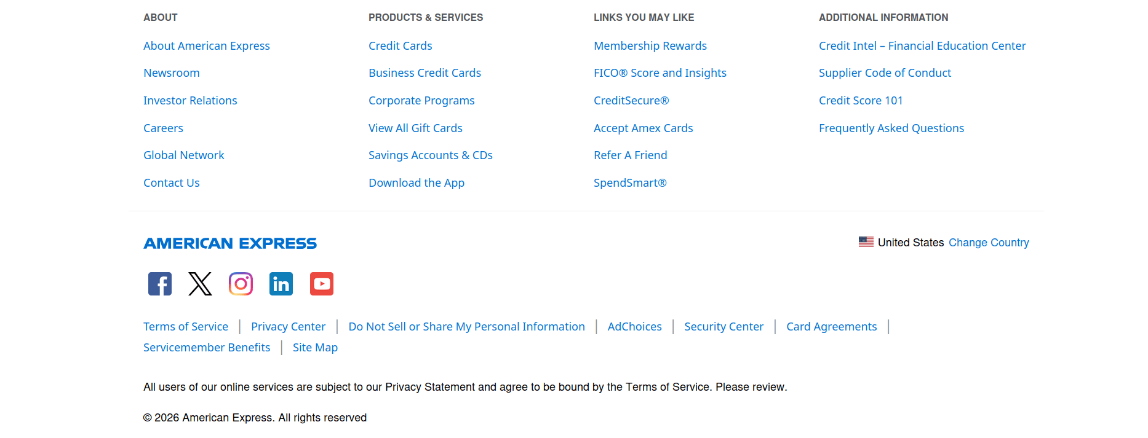Click Supplier Code of Conduct
The height and width of the screenshot is (438, 1148).
885,73
